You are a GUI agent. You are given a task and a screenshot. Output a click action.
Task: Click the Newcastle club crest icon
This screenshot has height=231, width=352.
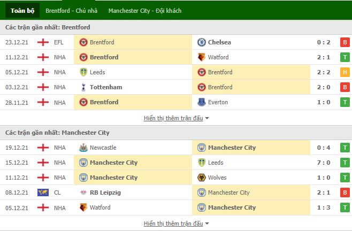coord(83,148)
